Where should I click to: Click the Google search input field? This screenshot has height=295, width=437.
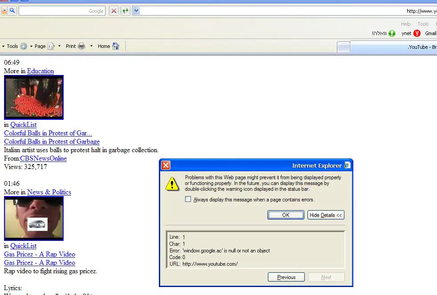coord(61,11)
